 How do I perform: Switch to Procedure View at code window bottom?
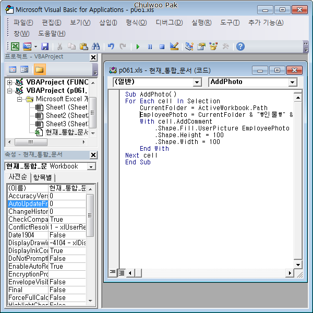tap(113, 272)
